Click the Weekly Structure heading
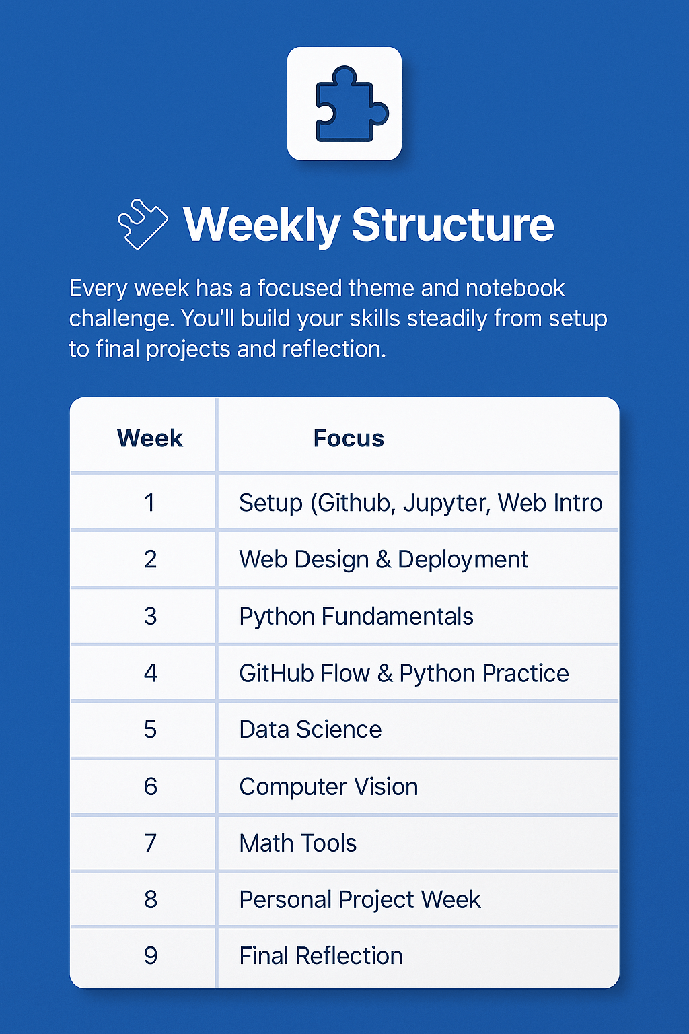This screenshot has width=689, height=1034. click(368, 224)
